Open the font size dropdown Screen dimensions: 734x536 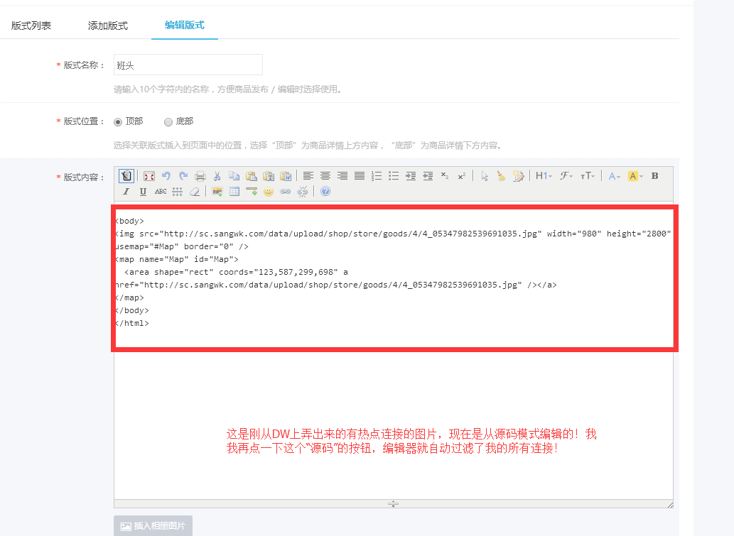click(x=588, y=176)
